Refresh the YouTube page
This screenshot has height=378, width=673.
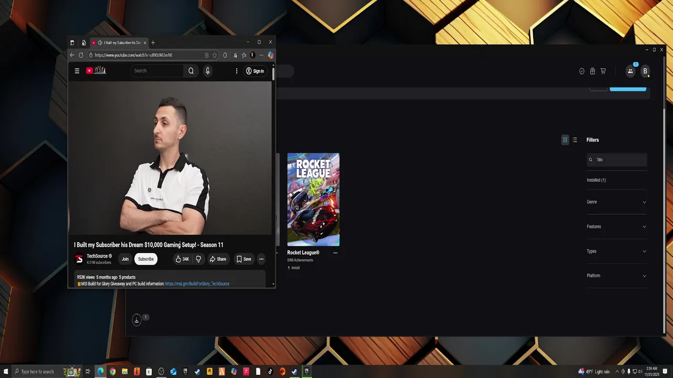coord(81,55)
